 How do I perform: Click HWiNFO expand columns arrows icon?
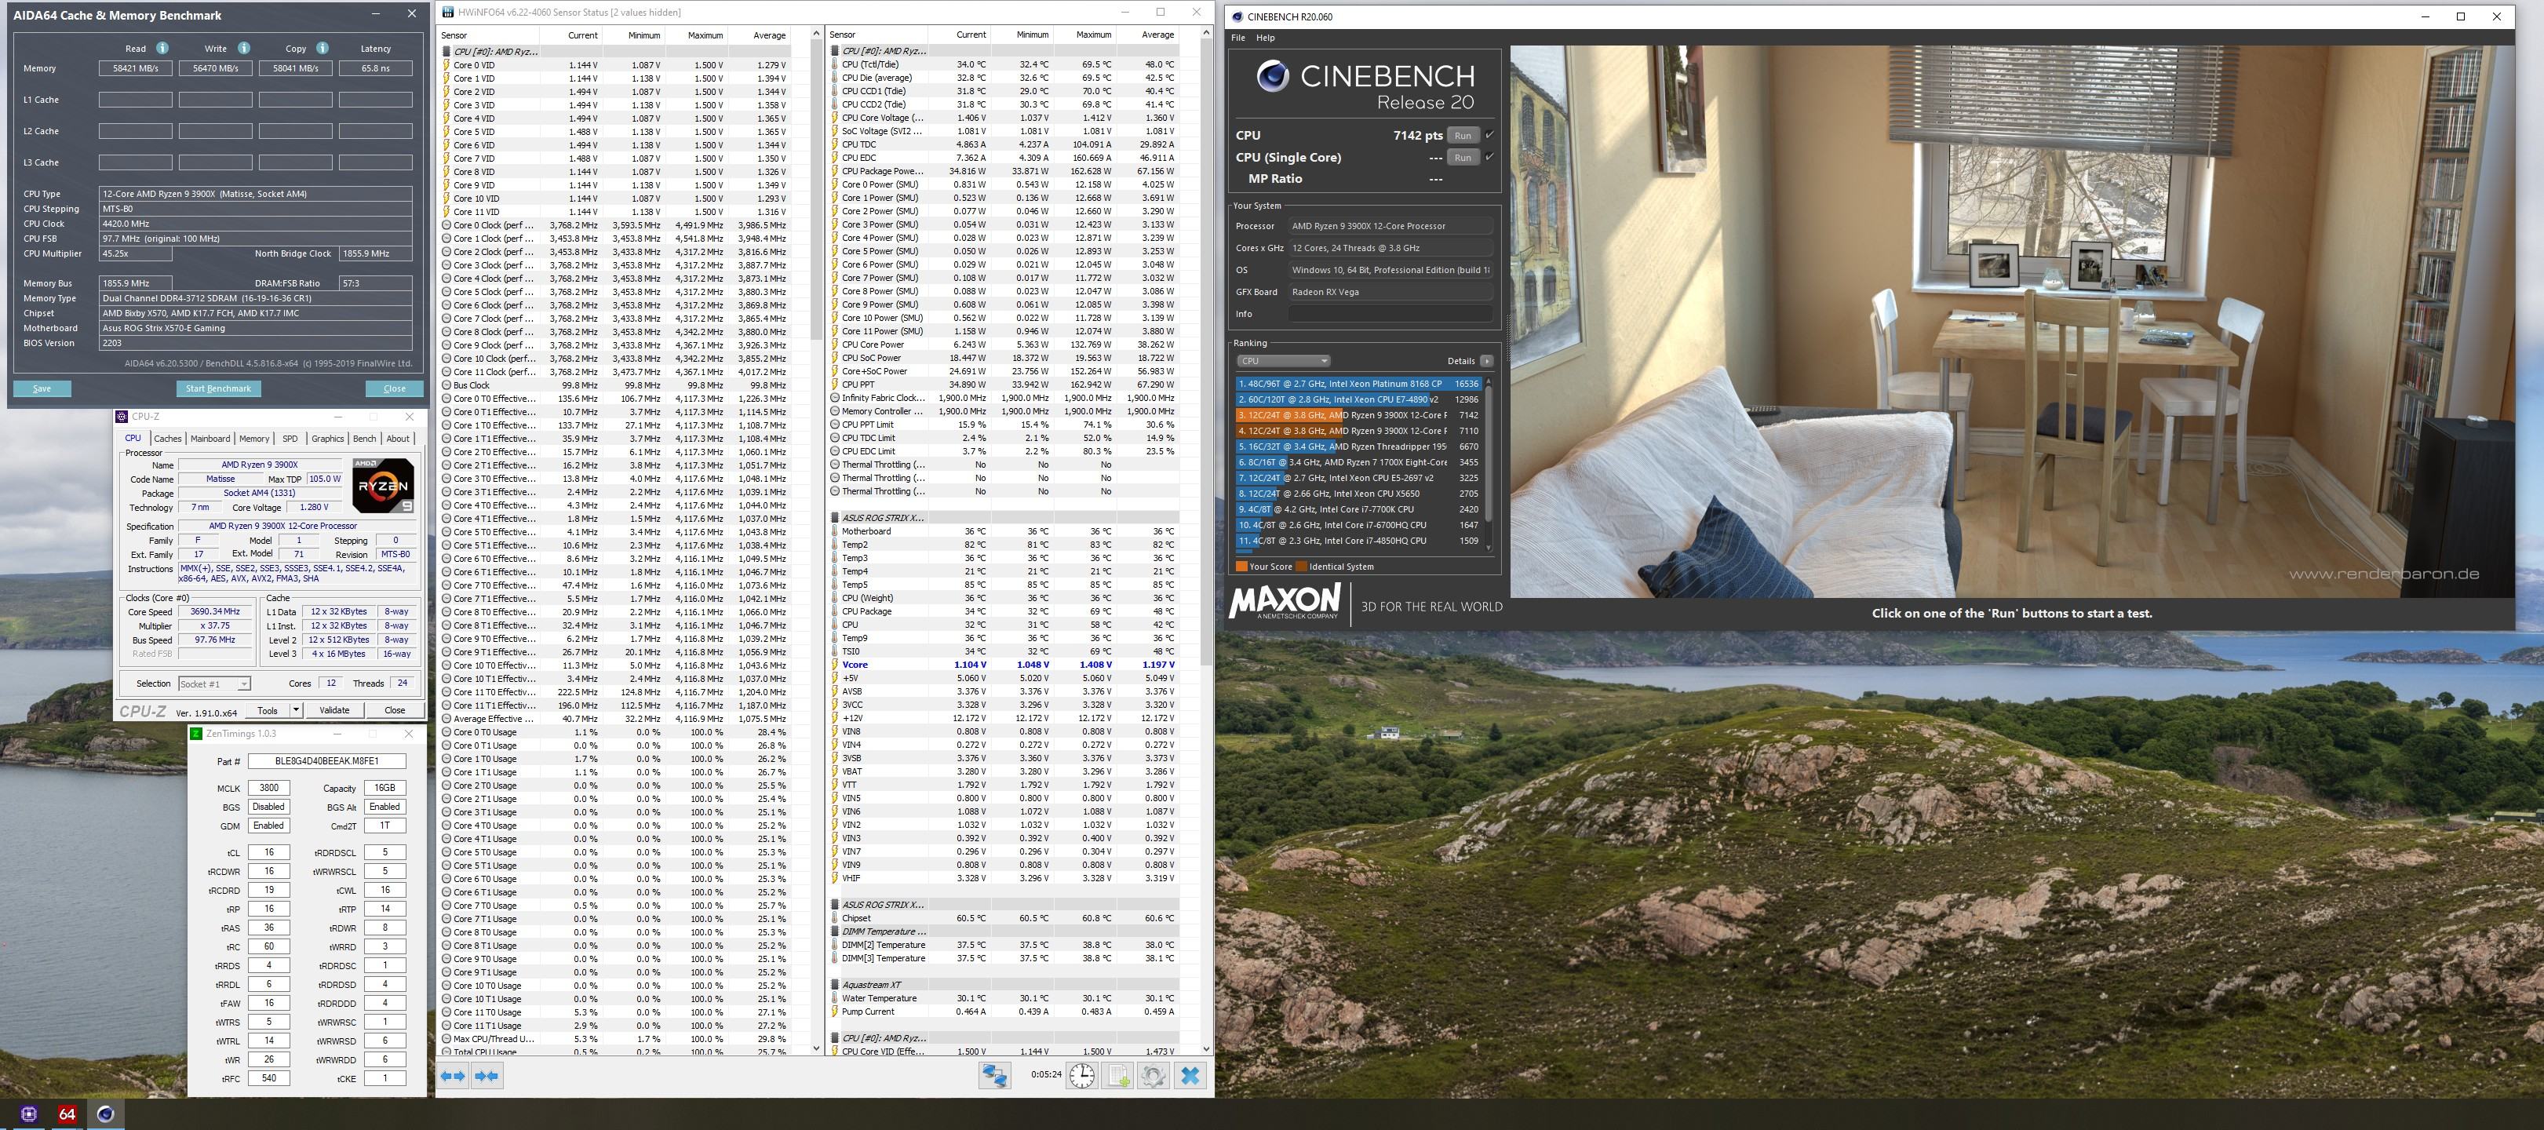pos(454,1076)
